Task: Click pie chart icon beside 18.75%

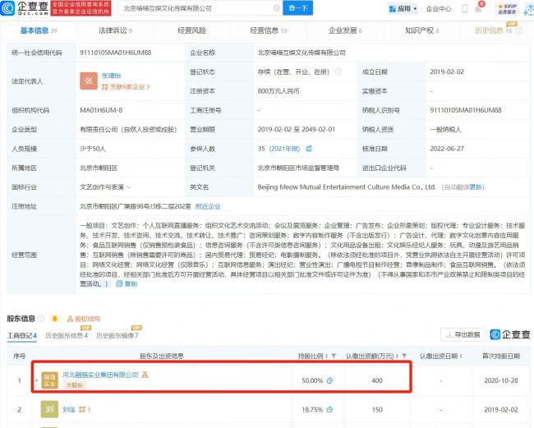Action: [x=329, y=410]
